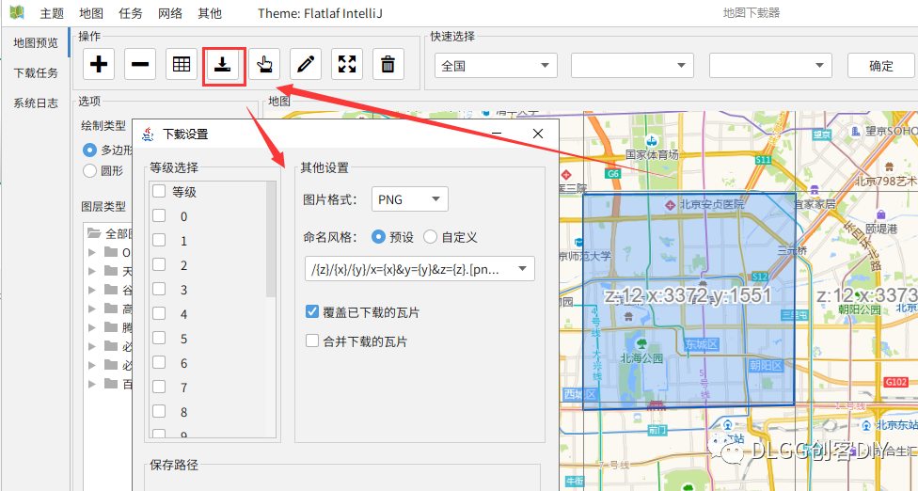Viewport: 918px width, 491px height.
Task: Open the naming pattern /{z}/{x}/{y} dropdown
Action: [x=419, y=269]
